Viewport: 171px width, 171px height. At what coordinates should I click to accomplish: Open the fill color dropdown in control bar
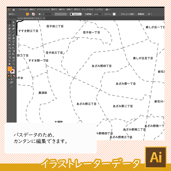(x=30, y=14)
